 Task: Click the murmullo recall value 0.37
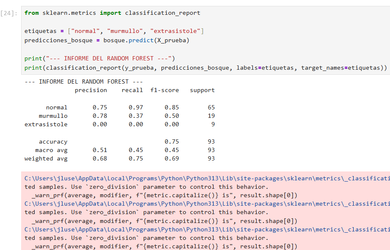point(136,116)
